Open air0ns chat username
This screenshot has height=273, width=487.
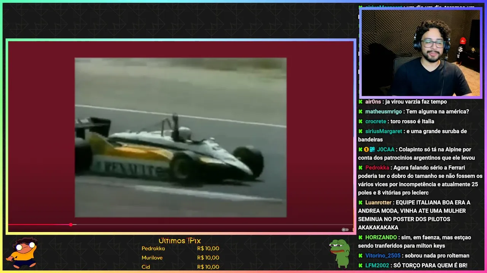point(373,102)
